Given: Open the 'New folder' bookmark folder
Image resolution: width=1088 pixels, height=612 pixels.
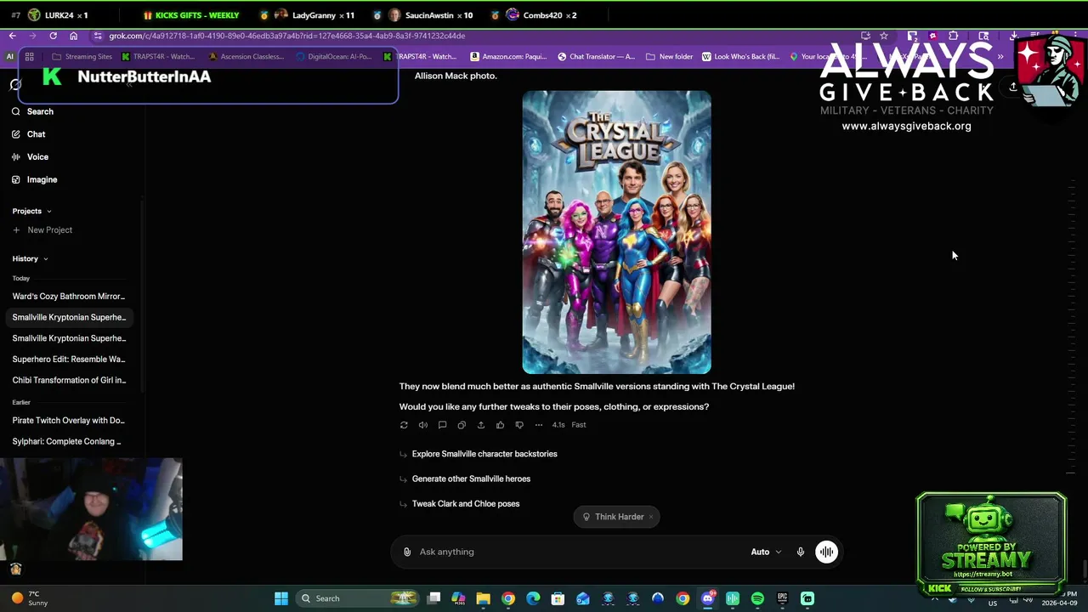Looking at the screenshot, I should 670,57.
